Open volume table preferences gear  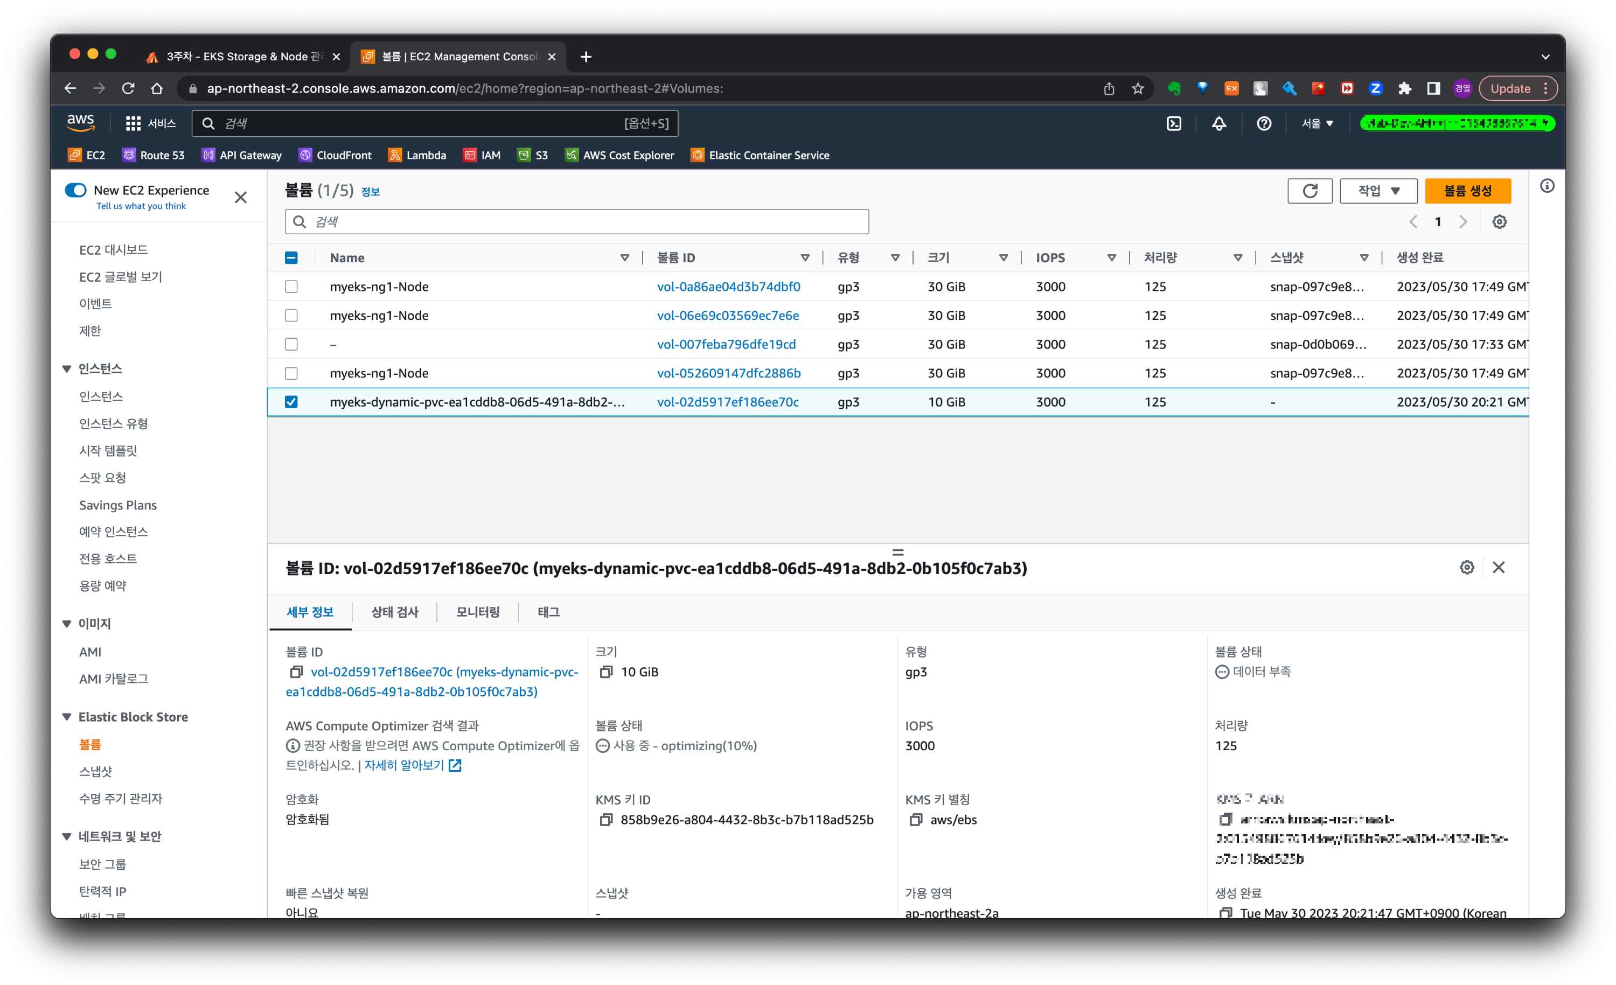[x=1499, y=222]
